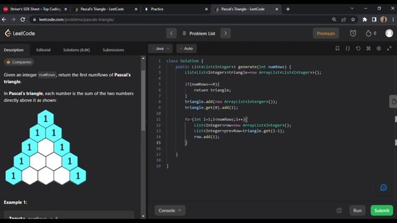Open the Solutions (8.6K) tab
Viewport: 397px width, 223px height.
coord(76,50)
